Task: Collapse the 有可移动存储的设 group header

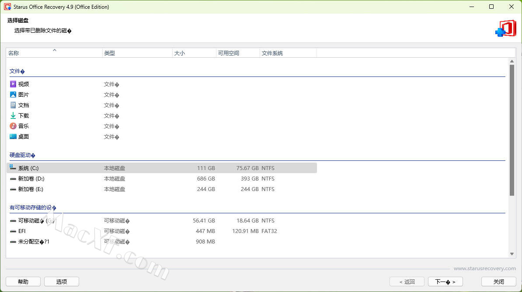Action: [33, 208]
